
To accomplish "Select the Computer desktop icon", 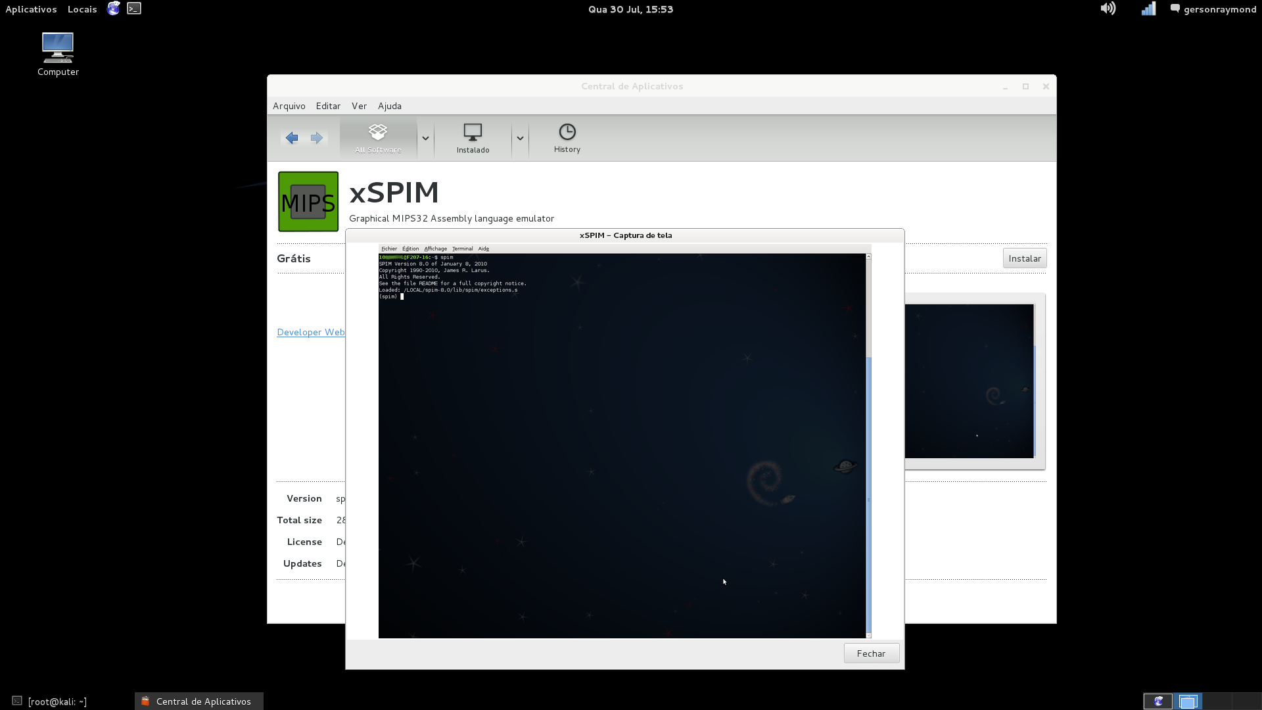I will pyautogui.click(x=58, y=55).
